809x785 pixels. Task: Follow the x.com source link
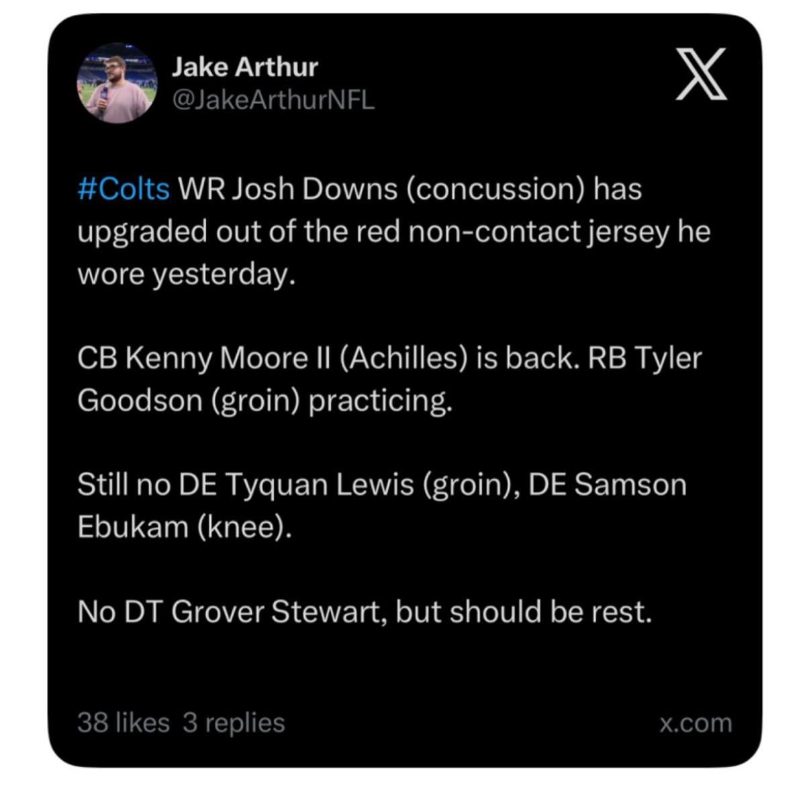[695, 723]
